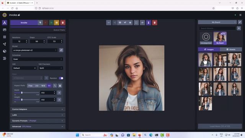This screenshot has width=245, height=138.
Task: Click the Iterations number field
Action: (x=20, y=41)
